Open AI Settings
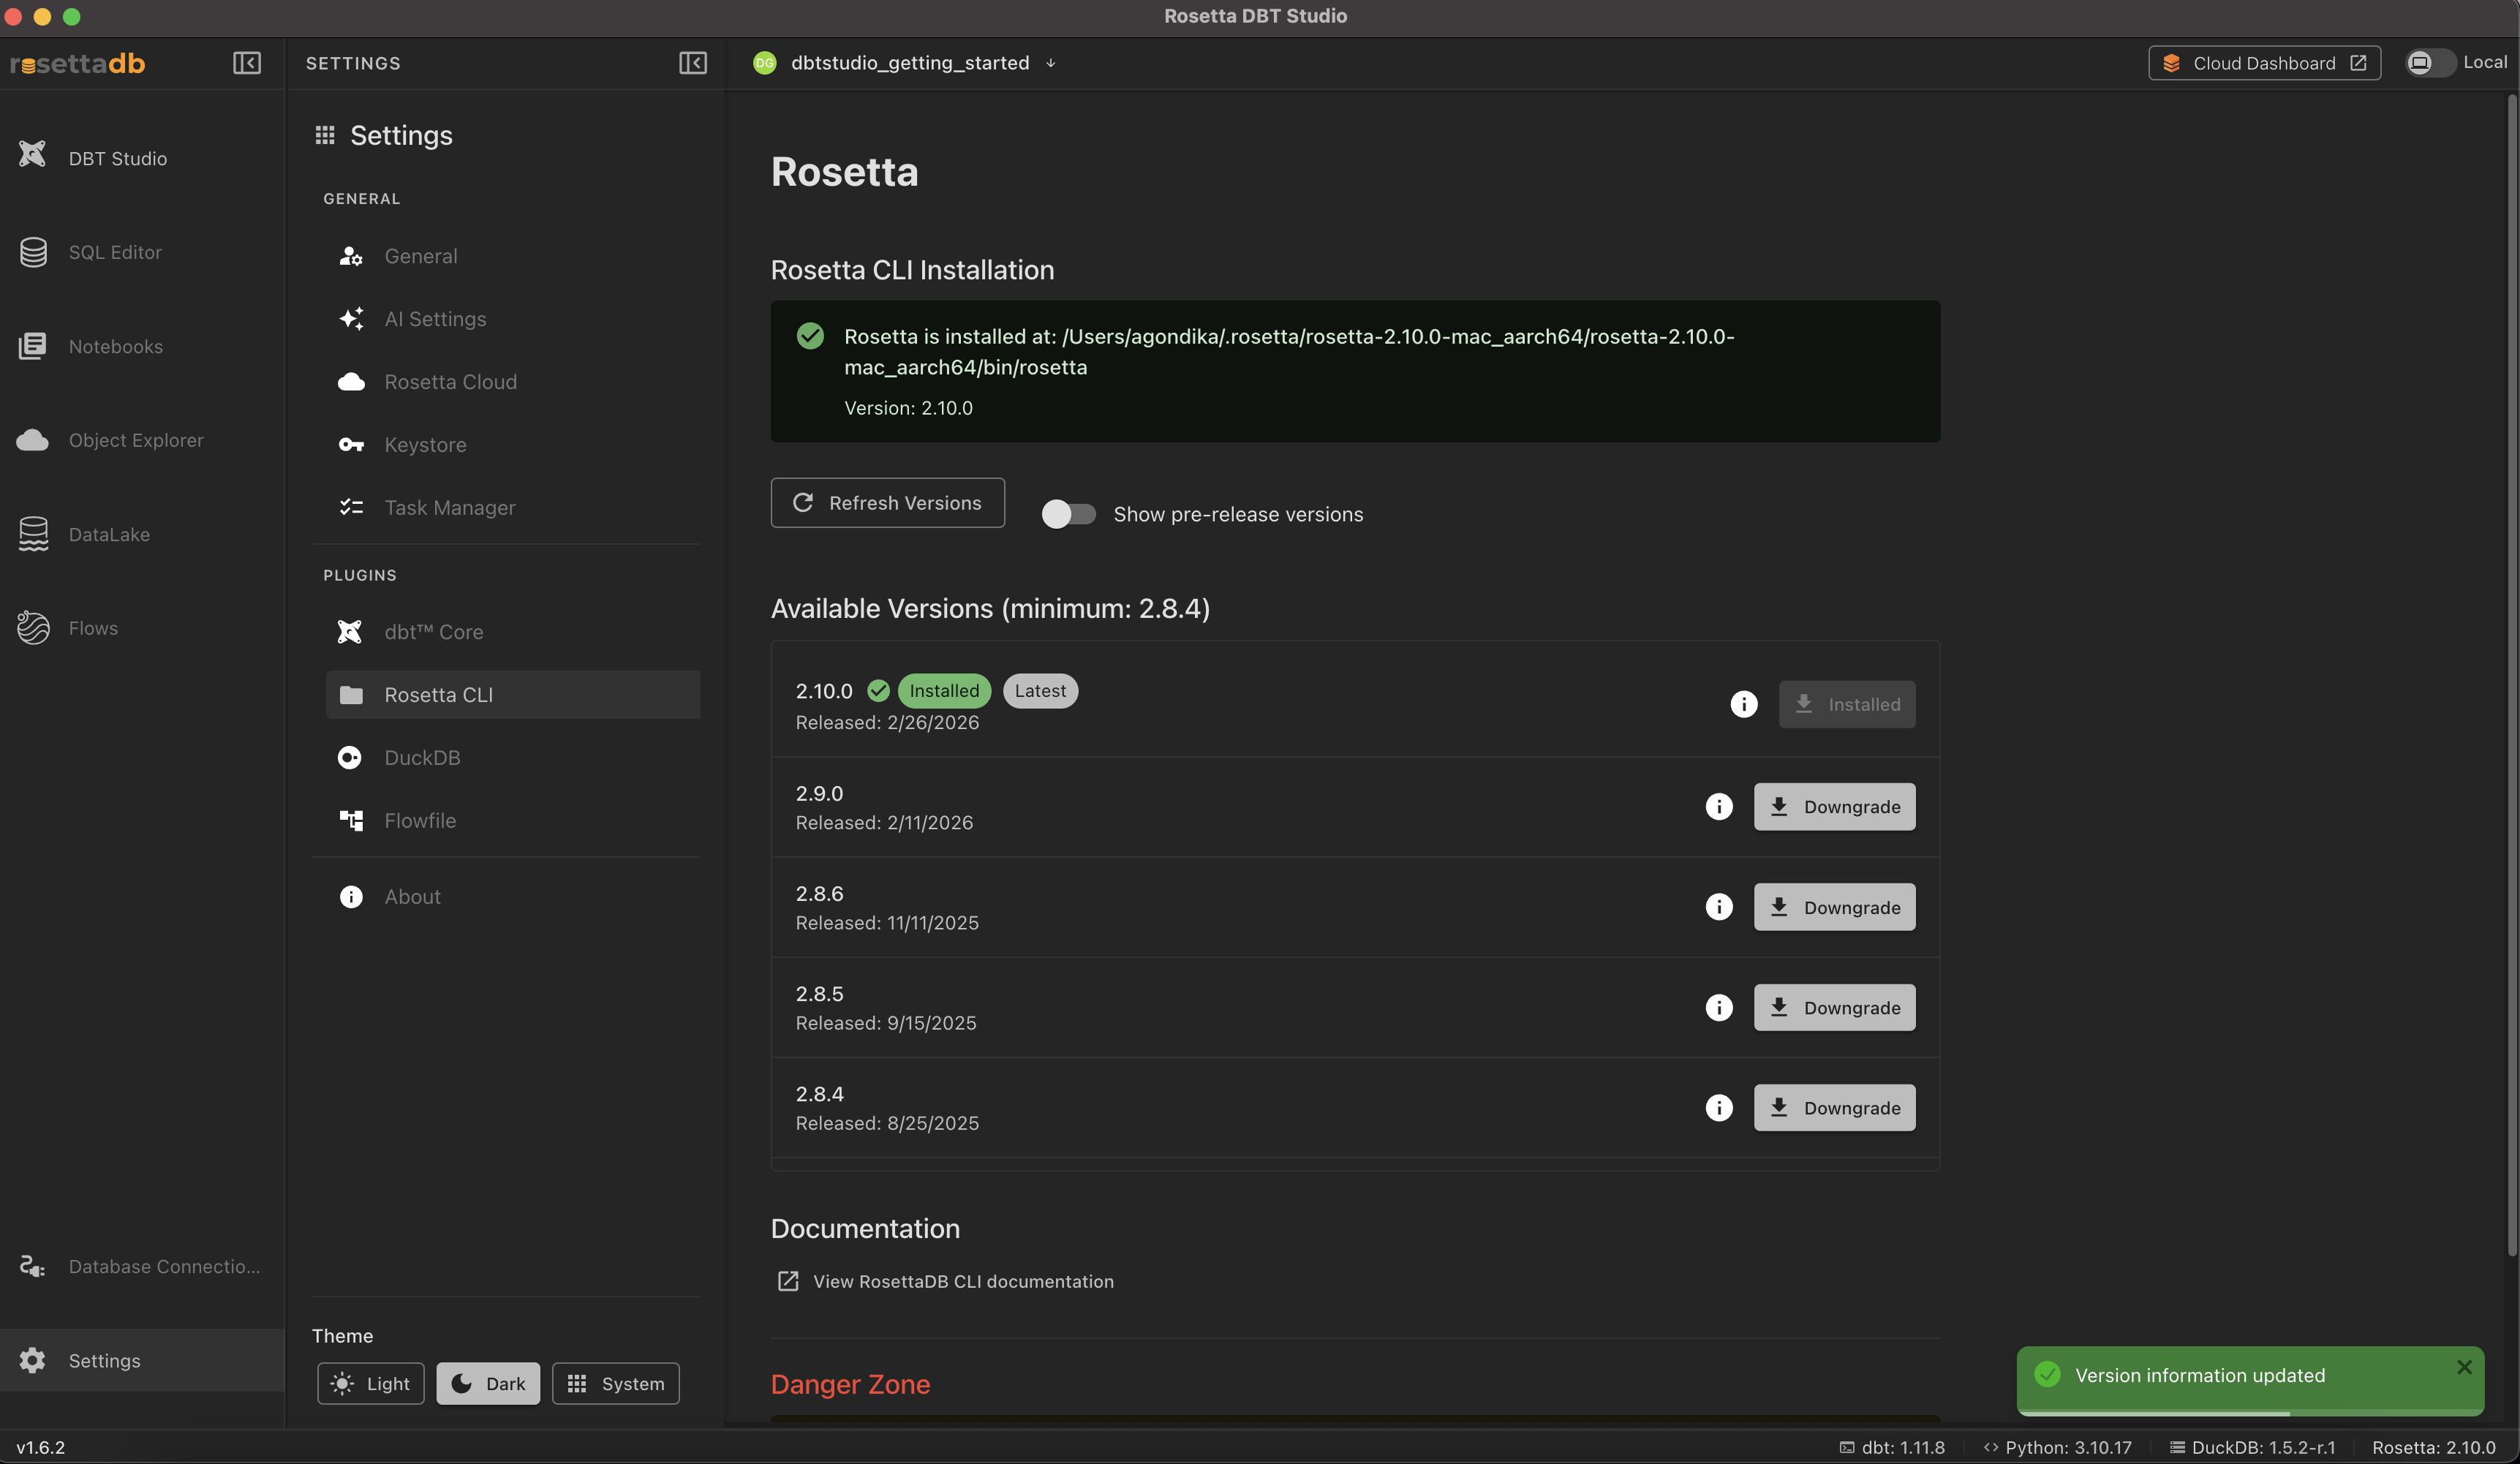Screen dimensions: 2520x1464 [x=513, y=319]
